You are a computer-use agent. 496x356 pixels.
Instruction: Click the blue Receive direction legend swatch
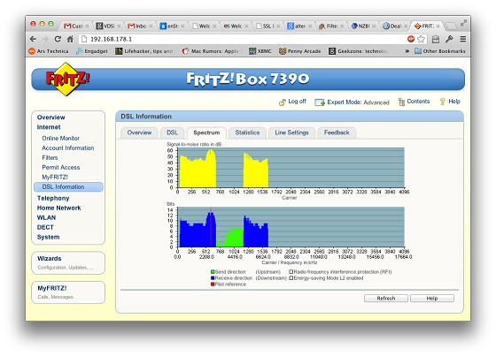(213, 278)
